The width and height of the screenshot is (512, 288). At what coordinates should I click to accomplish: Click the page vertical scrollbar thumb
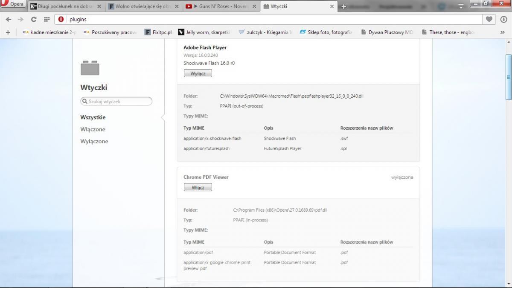pyautogui.click(x=509, y=77)
